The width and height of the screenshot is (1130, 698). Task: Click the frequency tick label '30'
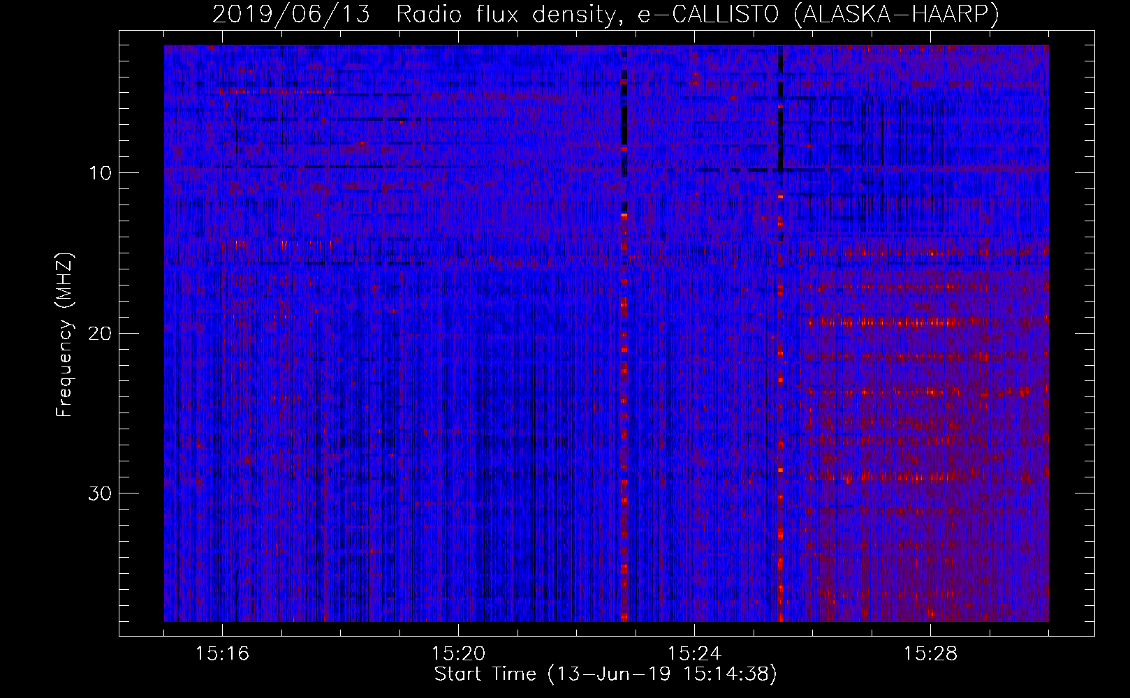100,494
